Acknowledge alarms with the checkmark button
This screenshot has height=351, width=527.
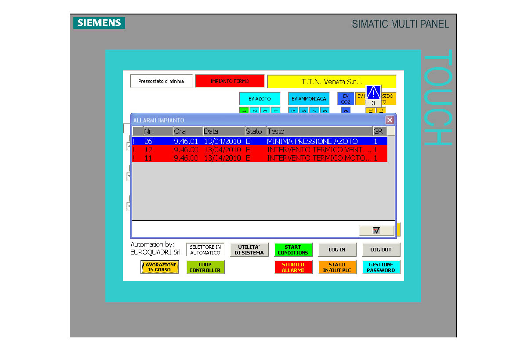pos(376,231)
